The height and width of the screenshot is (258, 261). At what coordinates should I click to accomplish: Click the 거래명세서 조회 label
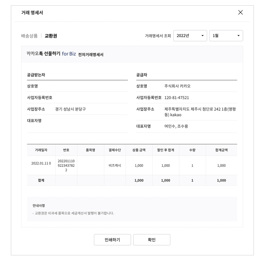[158, 36]
